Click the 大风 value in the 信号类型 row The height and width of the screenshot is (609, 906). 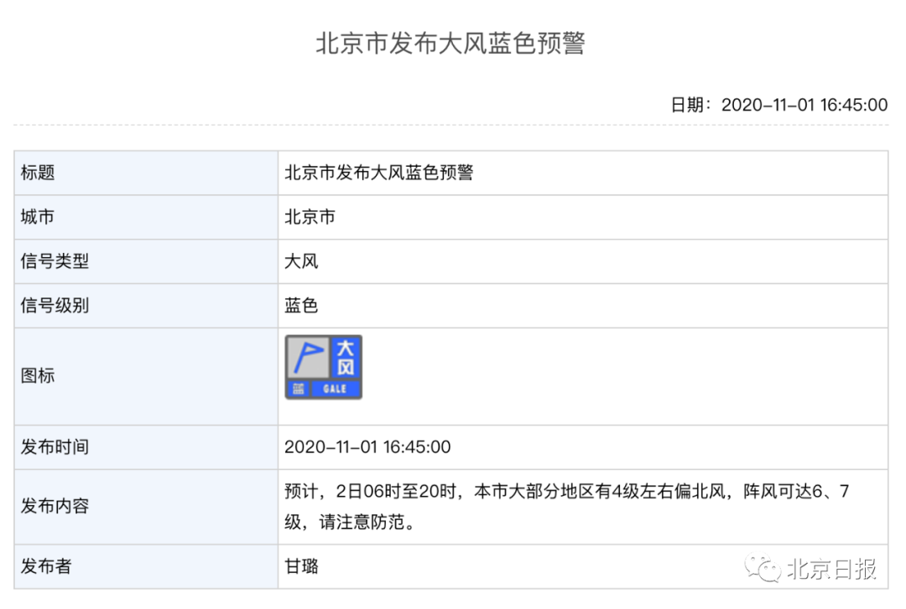(301, 261)
